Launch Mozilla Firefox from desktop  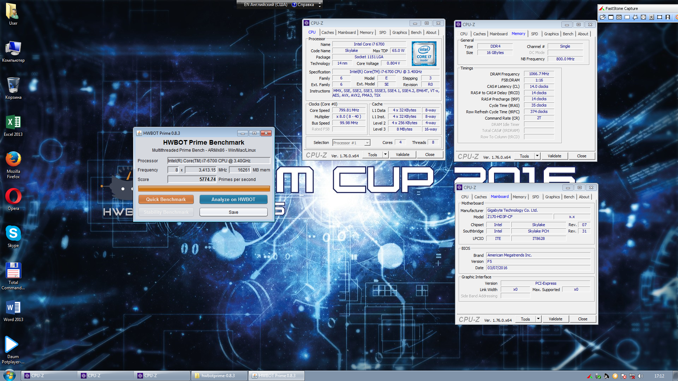click(x=13, y=165)
